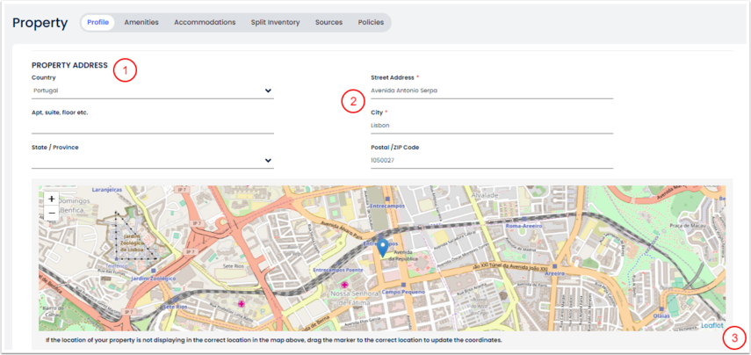
Task: Switch to the Amenities tab
Action: pos(141,22)
